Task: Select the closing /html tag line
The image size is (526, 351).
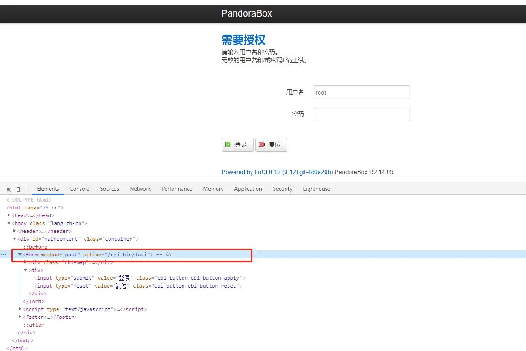Action: (17, 348)
